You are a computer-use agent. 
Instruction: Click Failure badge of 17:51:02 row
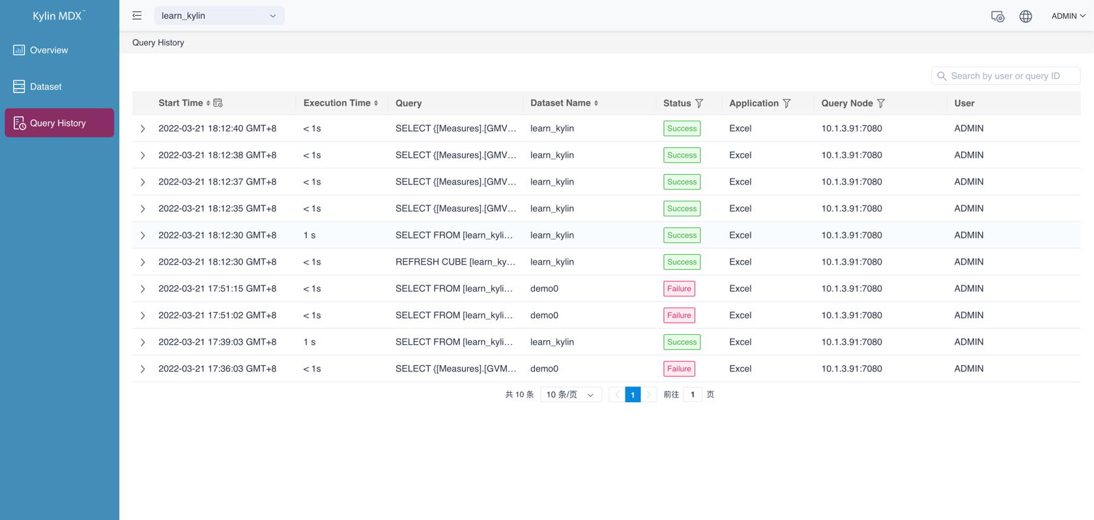[679, 316]
